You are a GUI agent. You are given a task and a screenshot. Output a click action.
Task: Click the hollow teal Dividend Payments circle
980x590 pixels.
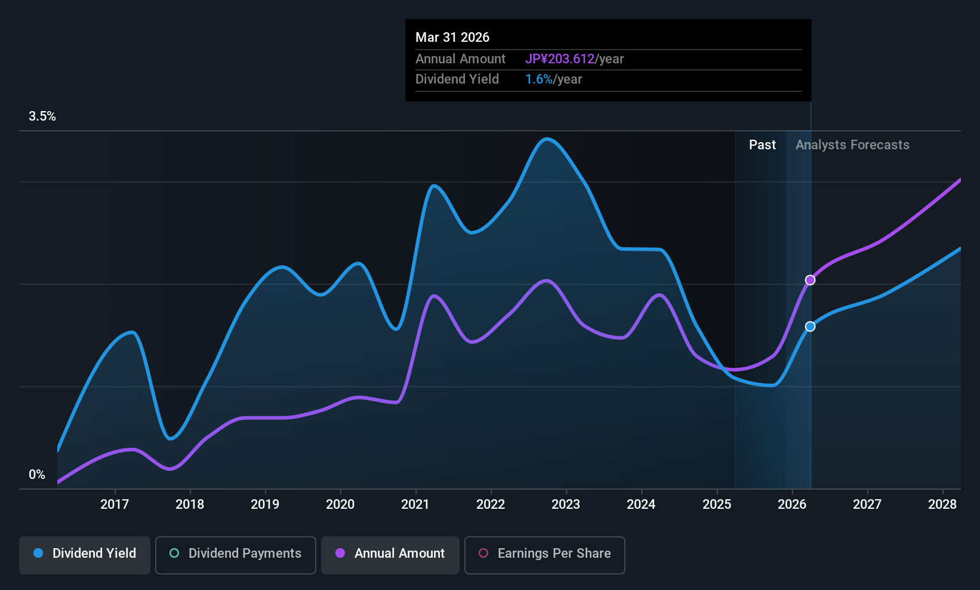pos(174,554)
